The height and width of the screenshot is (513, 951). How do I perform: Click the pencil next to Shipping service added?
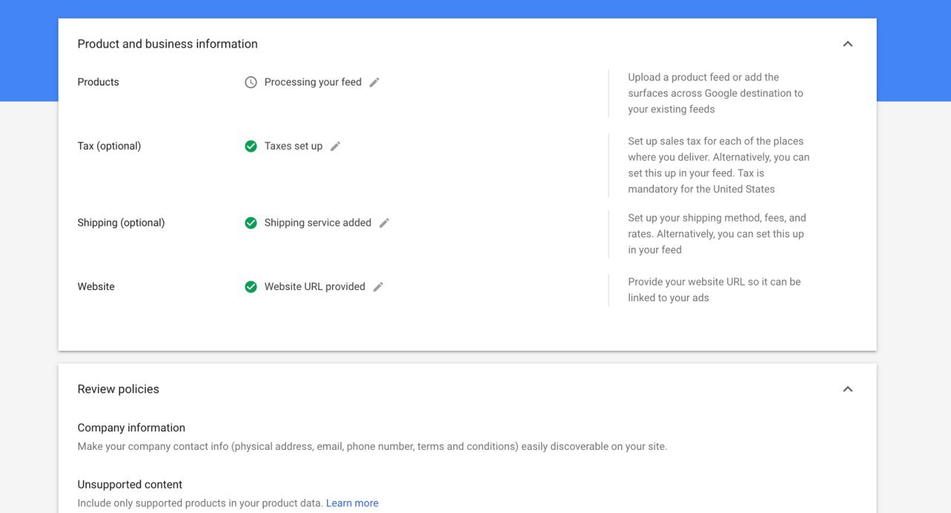pos(384,223)
